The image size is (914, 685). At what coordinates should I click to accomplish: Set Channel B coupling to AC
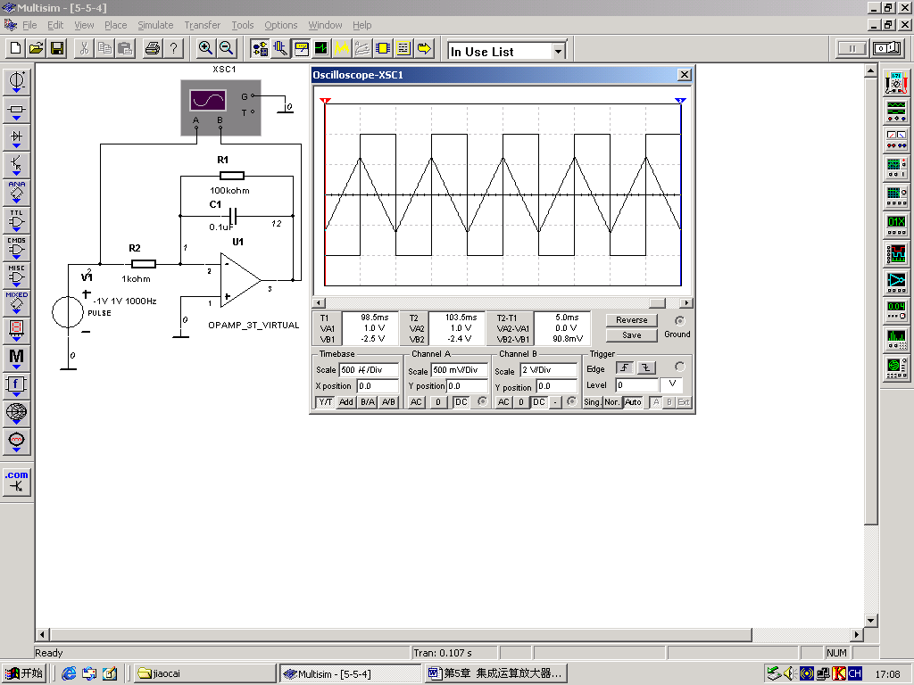click(503, 402)
